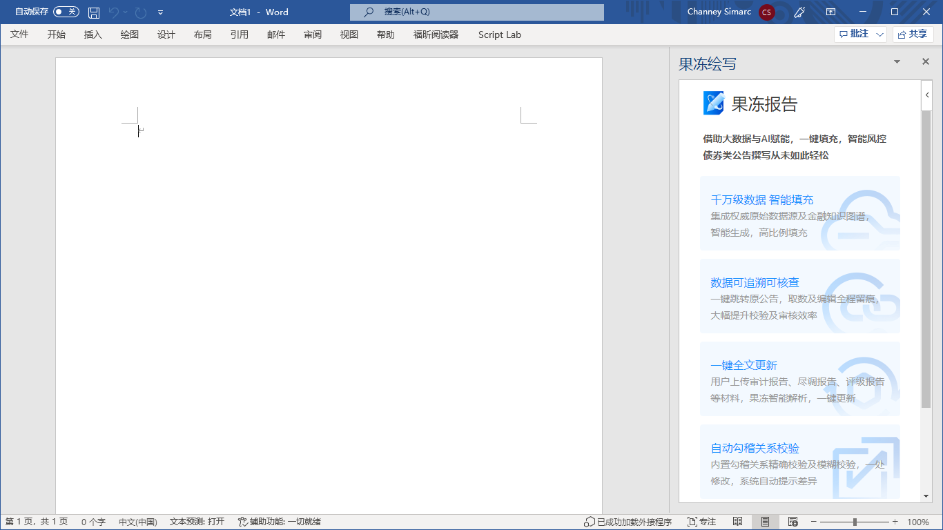Image resolution: width=943 pixels, height=530 pixels.
Task: Switch to Read Mode view icon
Action: coord(738,522)
